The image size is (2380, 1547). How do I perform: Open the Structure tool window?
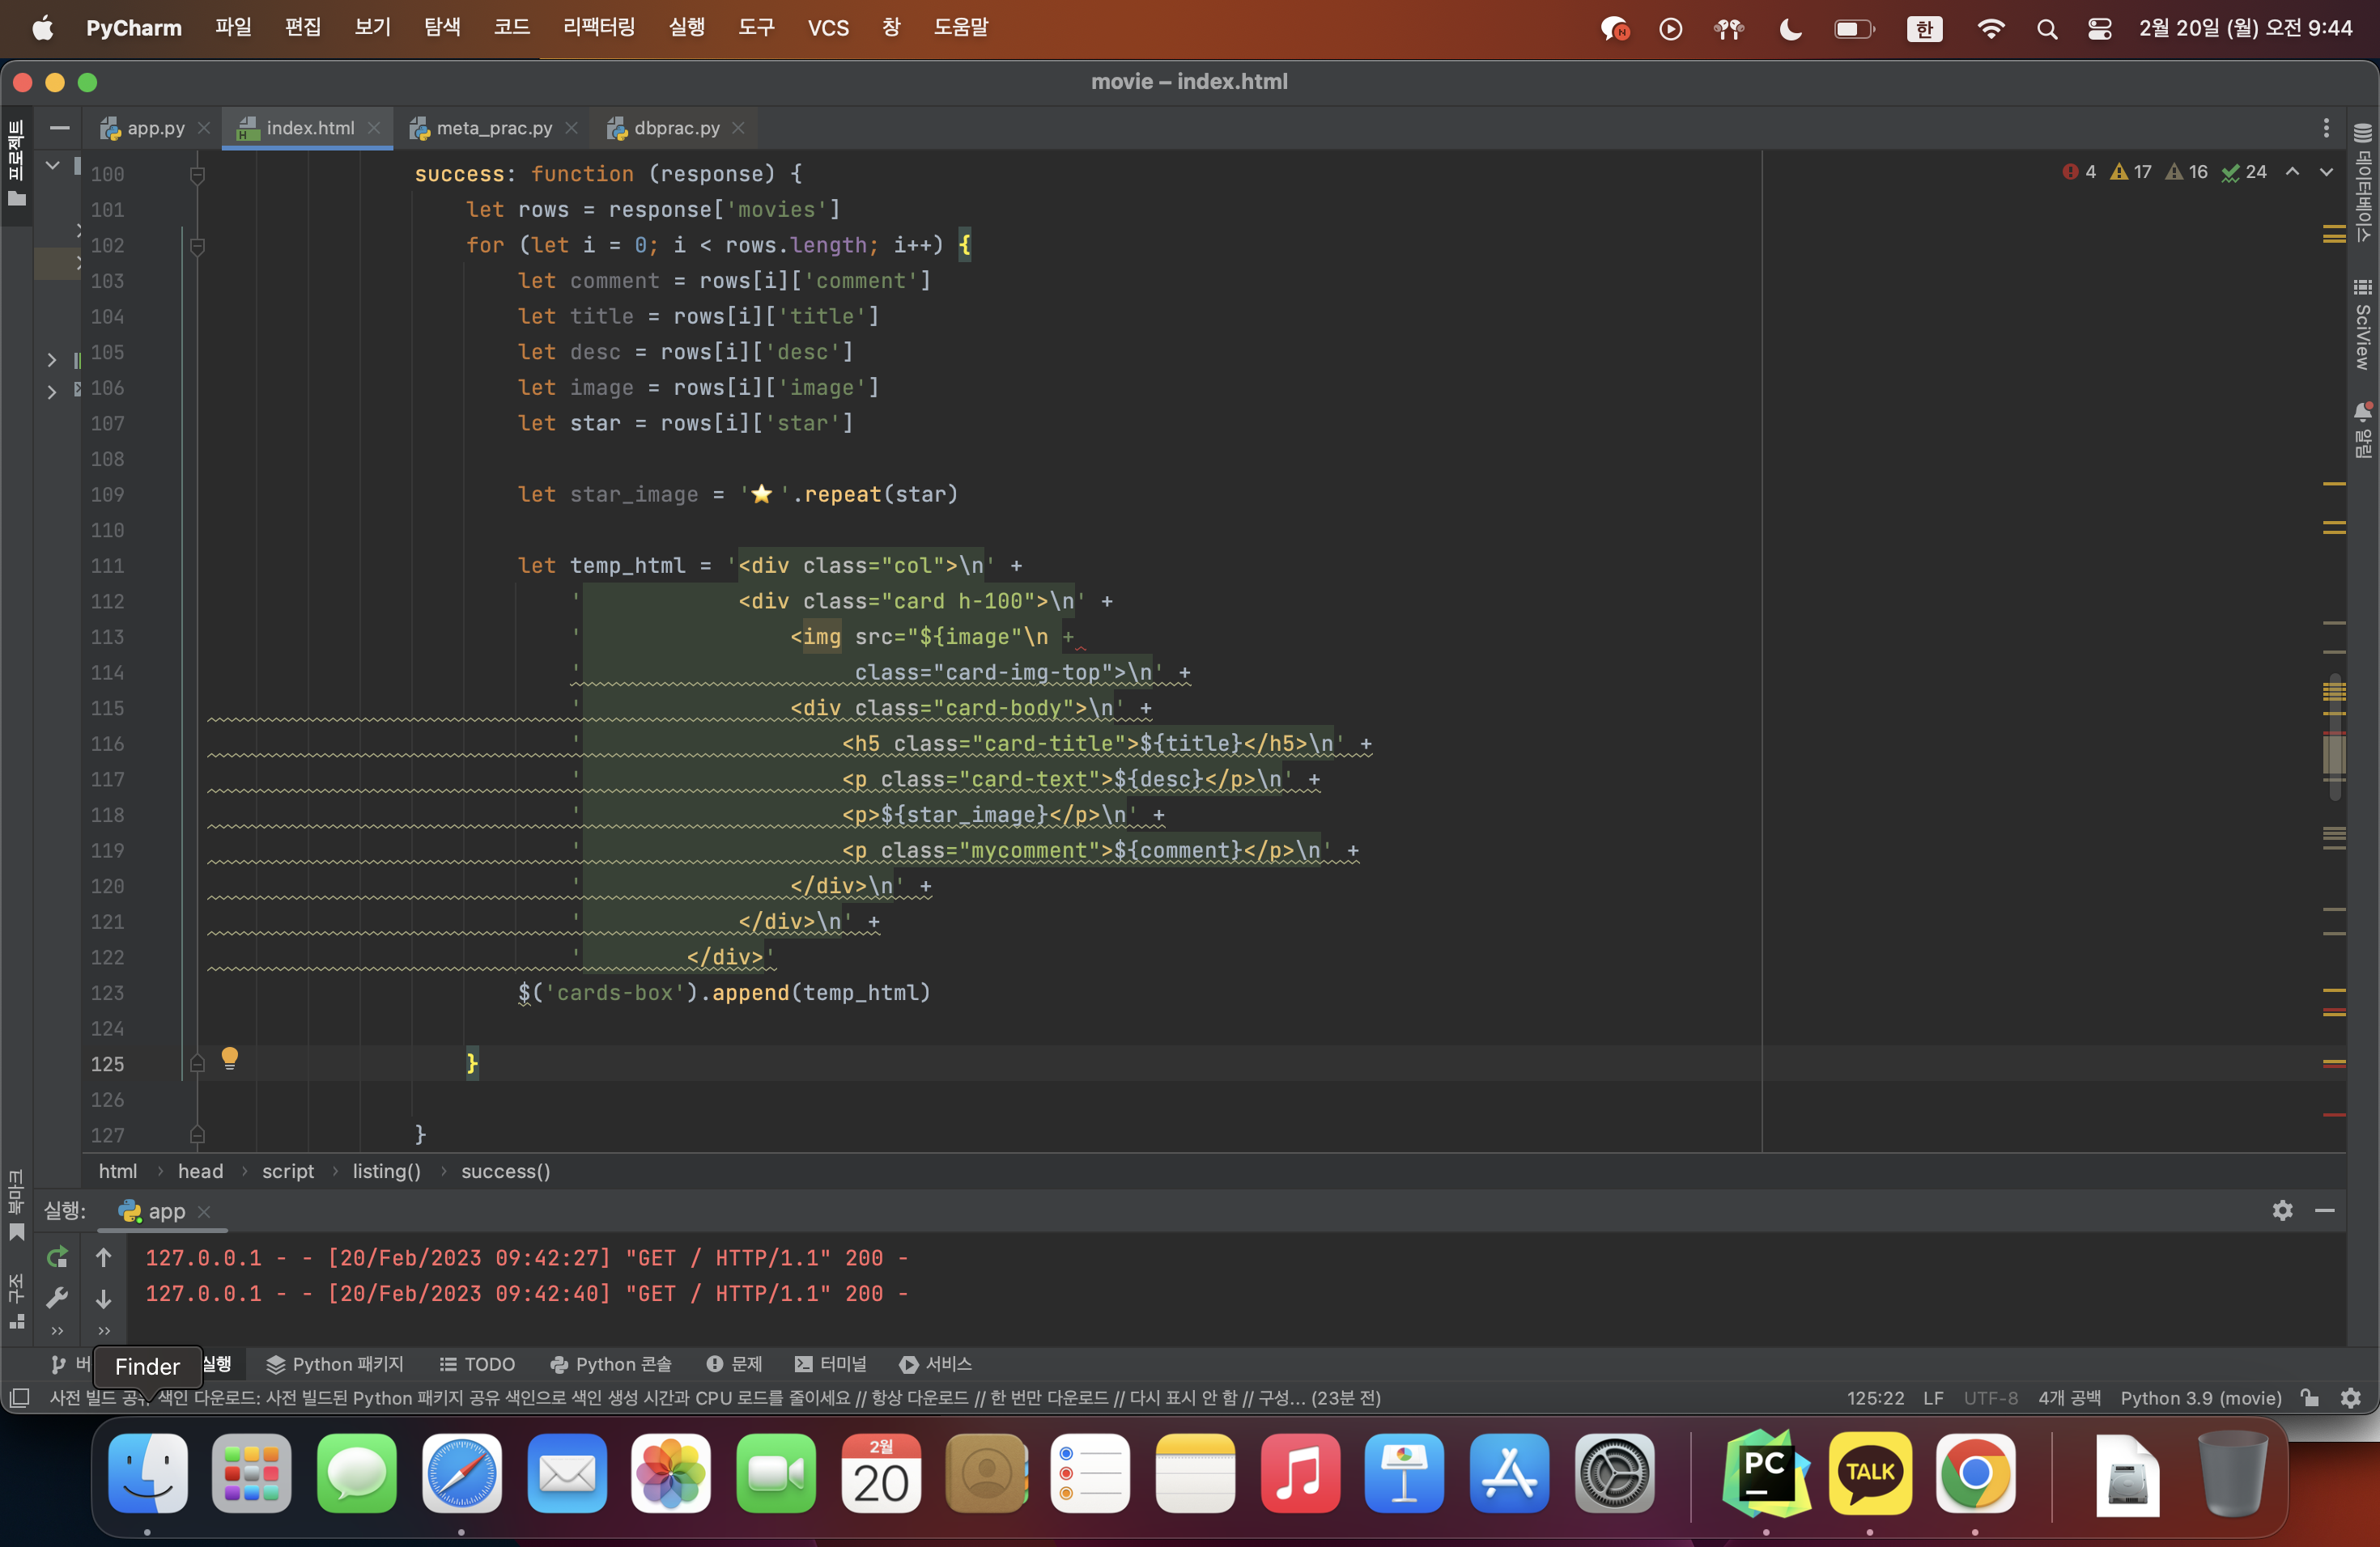click(x=16, y=1301)
